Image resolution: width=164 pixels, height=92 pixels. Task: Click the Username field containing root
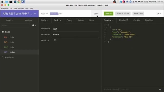pyautogui.click(x=76, y=29)
